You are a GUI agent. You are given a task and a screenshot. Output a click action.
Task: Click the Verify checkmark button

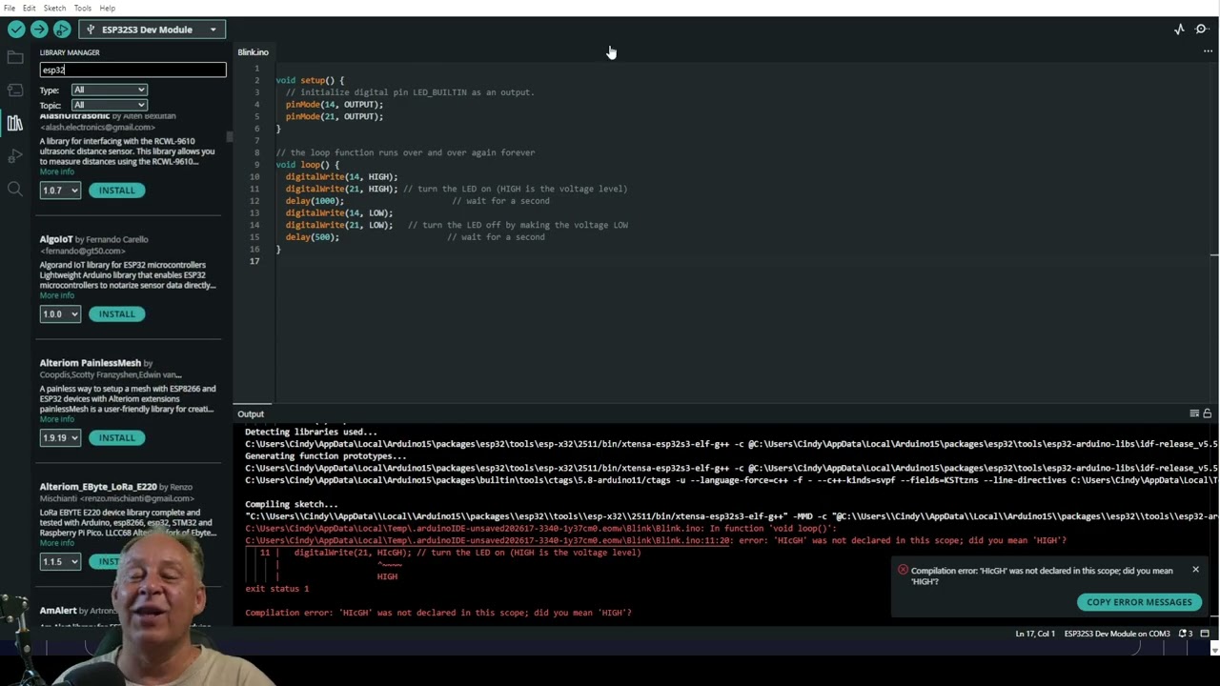(x=16, y=30)
